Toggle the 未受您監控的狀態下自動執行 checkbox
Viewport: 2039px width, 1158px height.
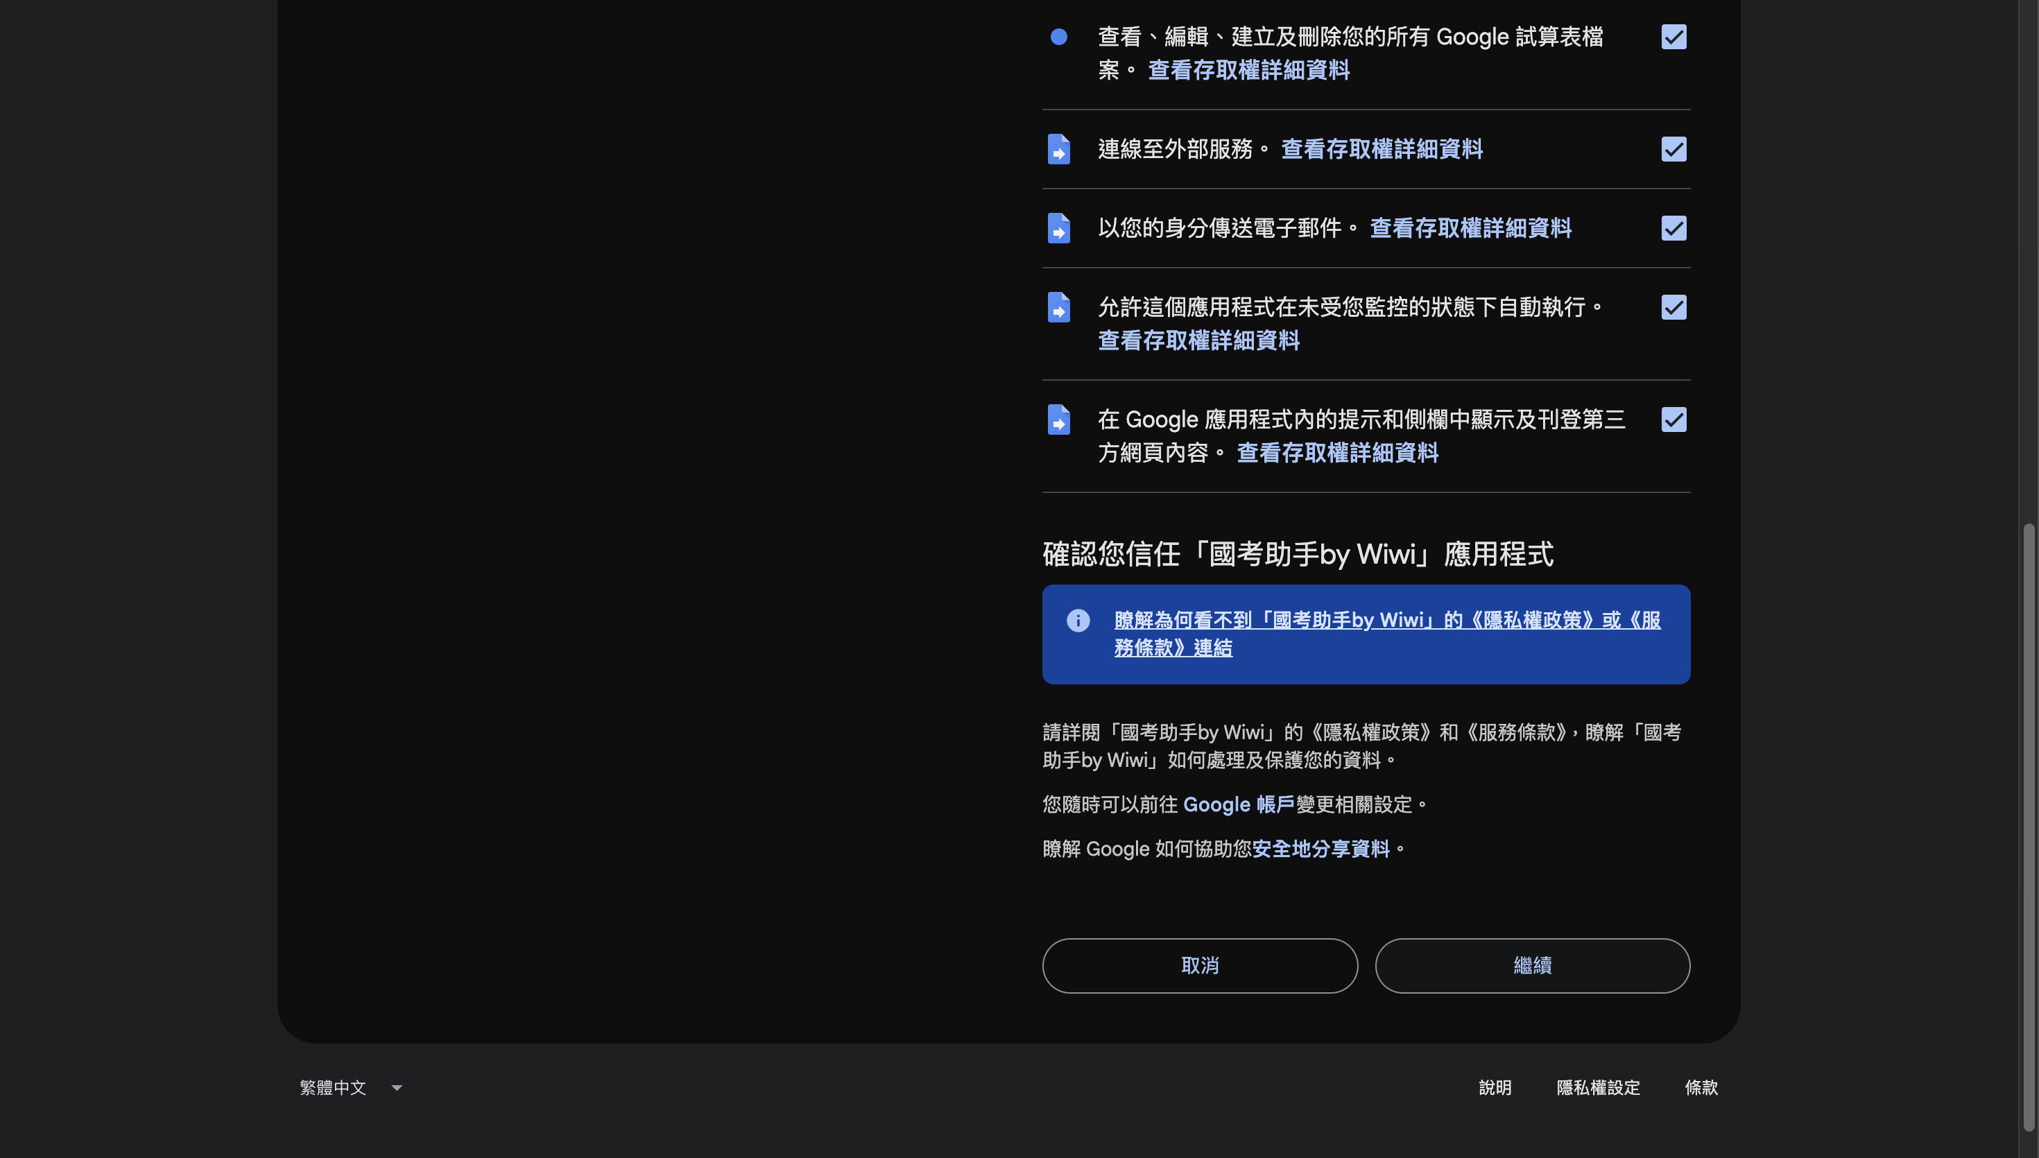[x=1674, y=307]
